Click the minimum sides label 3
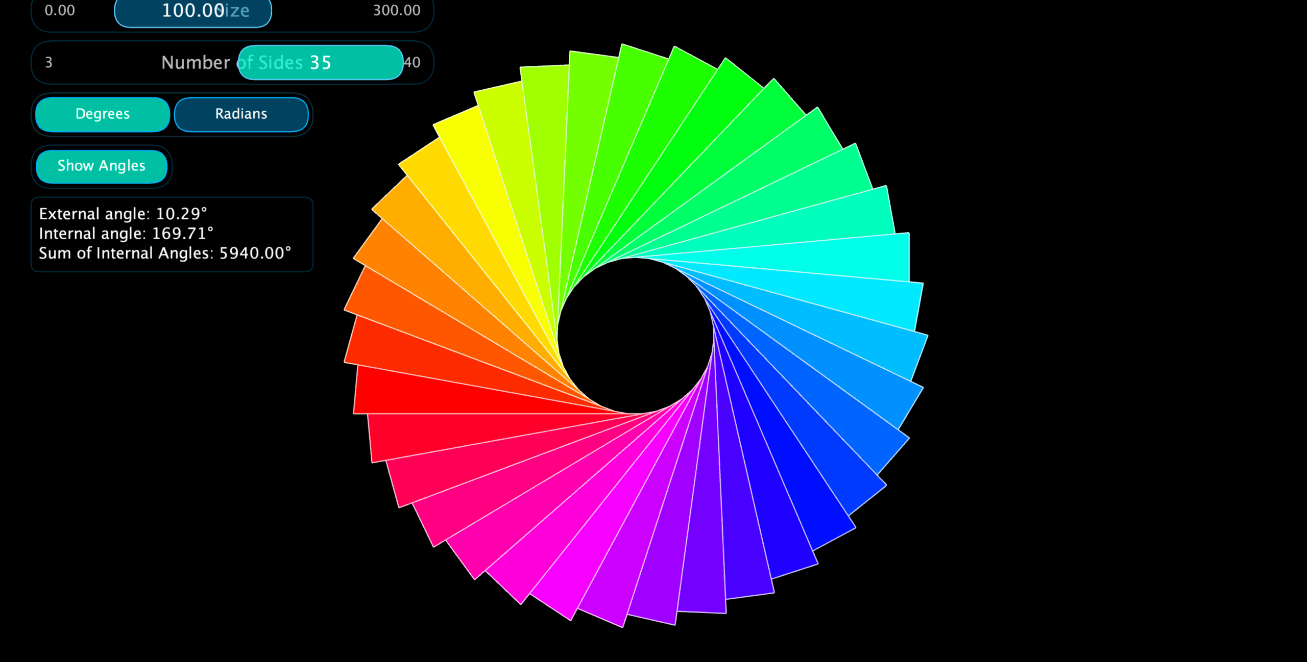Screen dimensions: 1307x662 47,62
